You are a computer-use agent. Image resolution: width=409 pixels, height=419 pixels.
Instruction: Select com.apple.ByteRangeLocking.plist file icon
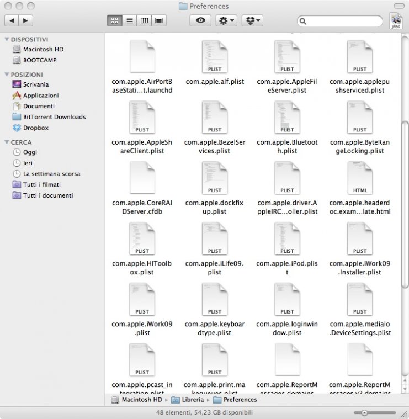360,117
